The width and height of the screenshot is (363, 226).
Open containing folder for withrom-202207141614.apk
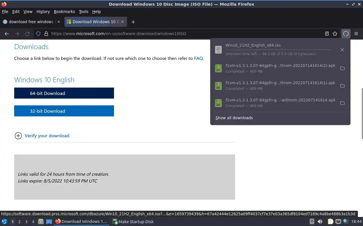click(342, 103)
